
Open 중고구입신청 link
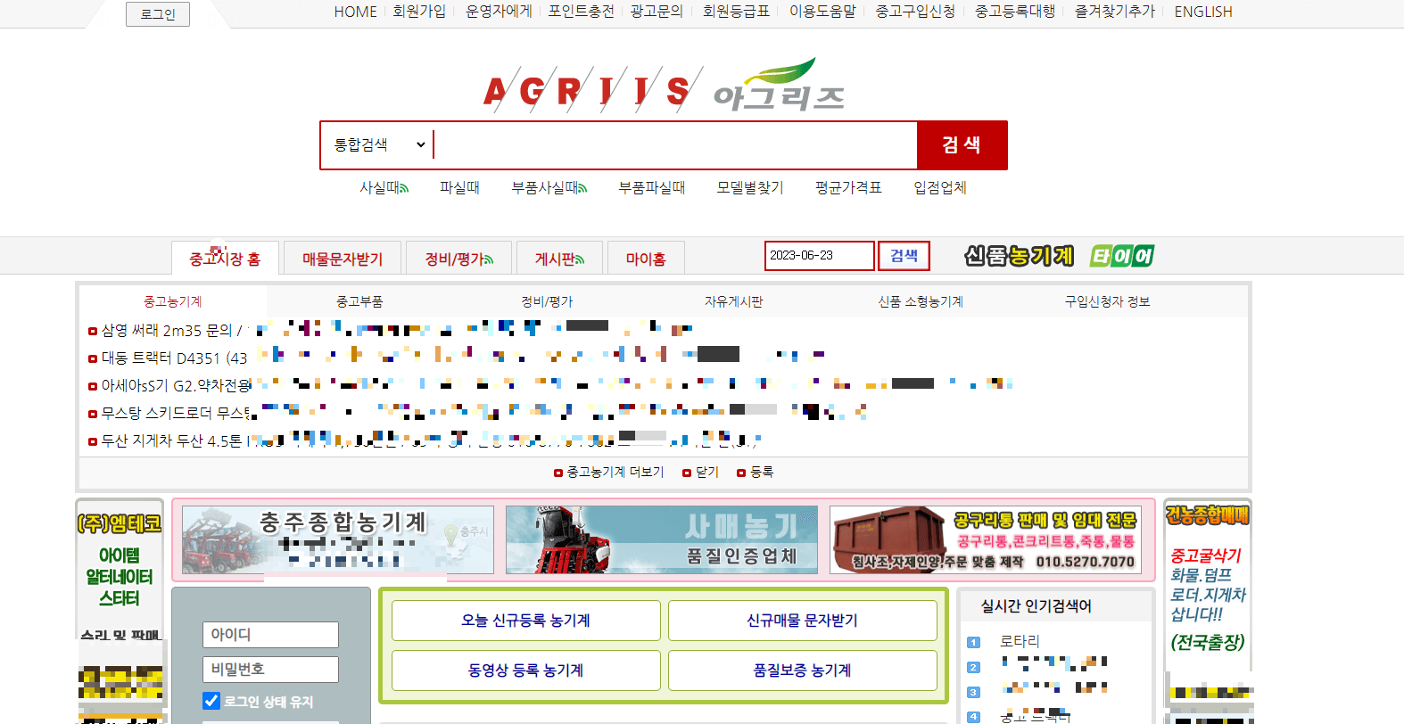pyautogui.click(x=915, y=12)
